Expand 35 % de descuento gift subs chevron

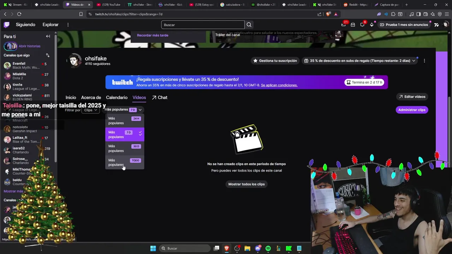click(x=414, y=61)
